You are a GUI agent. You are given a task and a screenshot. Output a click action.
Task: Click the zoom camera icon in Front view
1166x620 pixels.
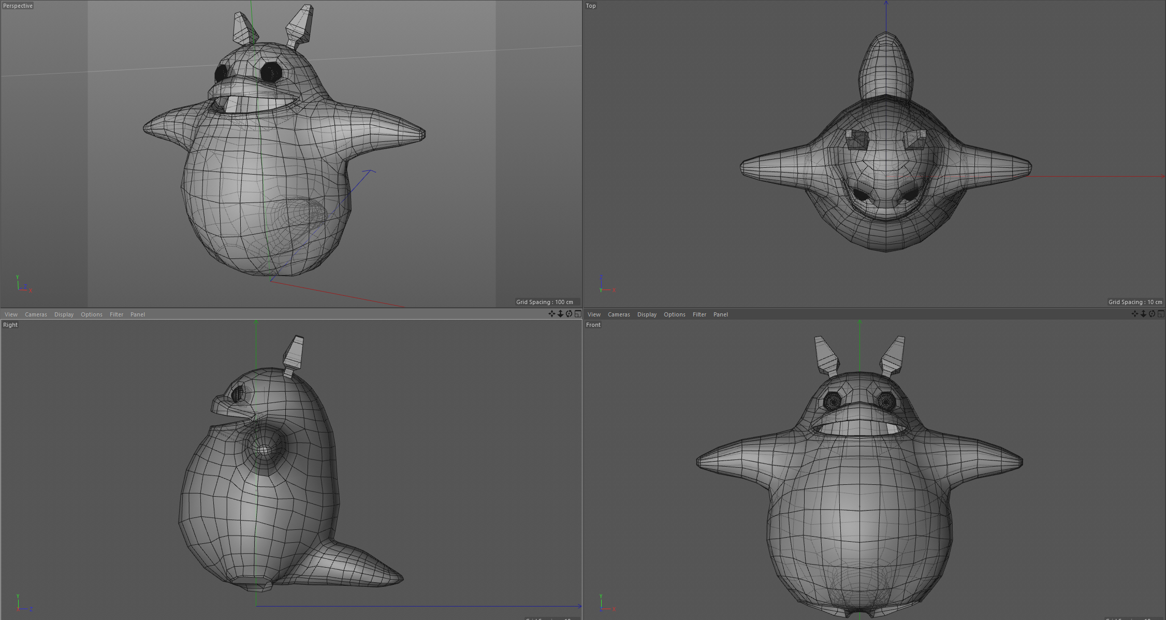click(x=1143, y=314)
